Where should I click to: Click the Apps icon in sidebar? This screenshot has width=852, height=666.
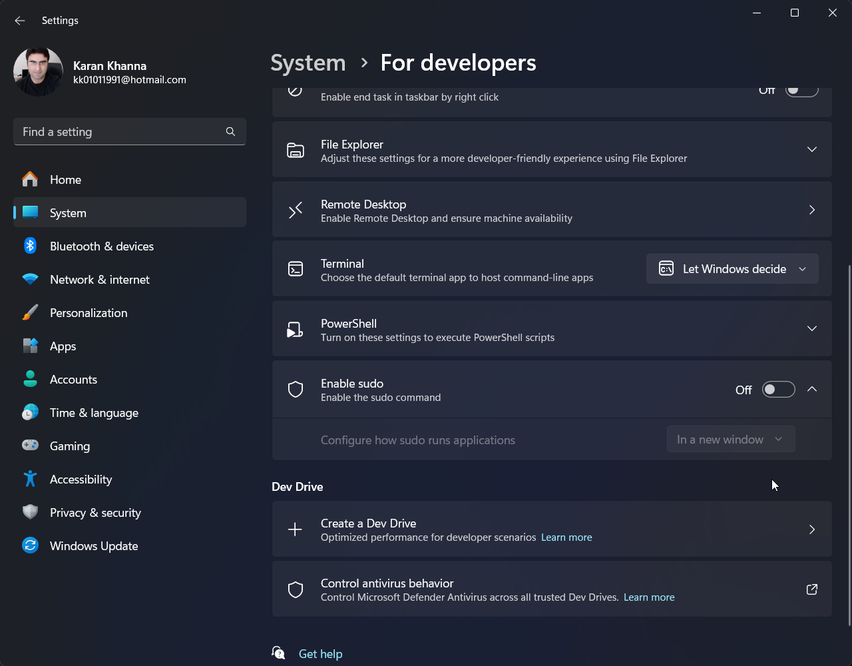[30, 346]
